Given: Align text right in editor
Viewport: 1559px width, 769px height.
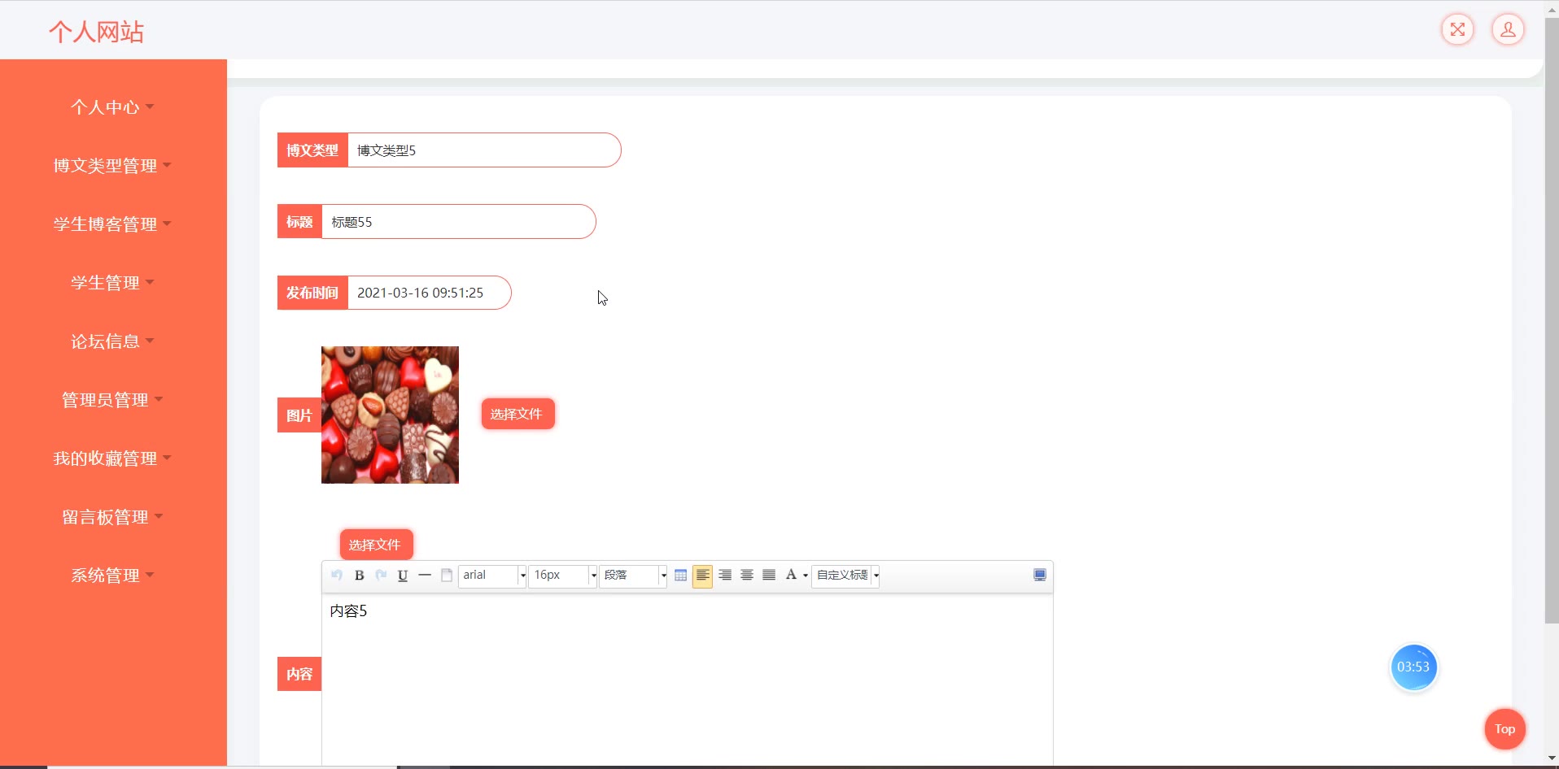Looking at the screenshot, I should [725, 576].
